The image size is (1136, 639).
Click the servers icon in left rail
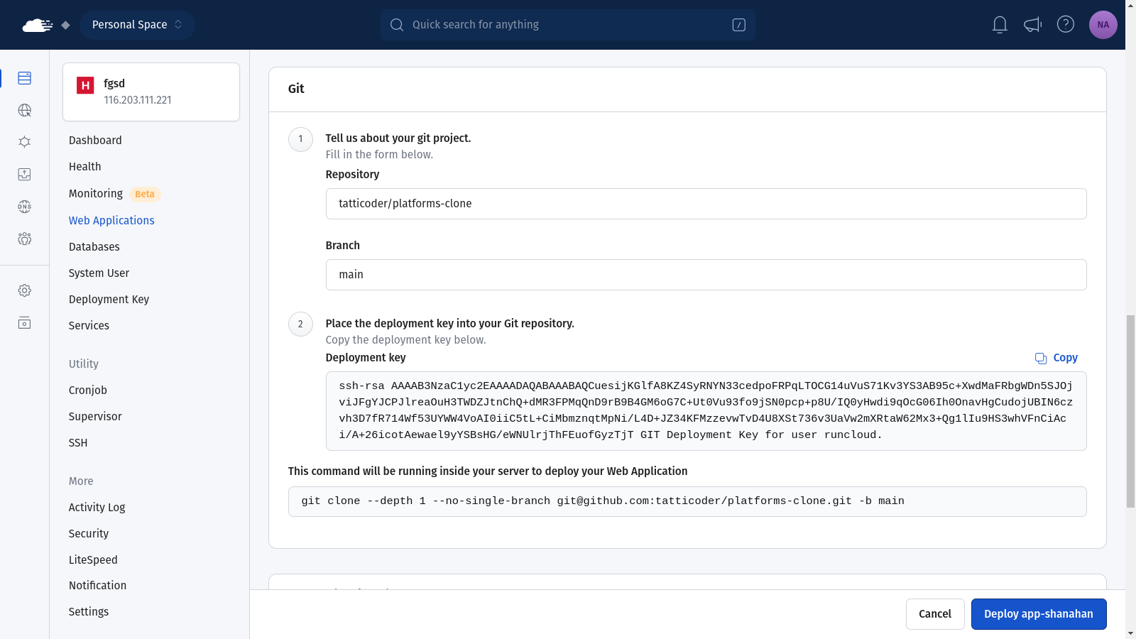(24, 78)
